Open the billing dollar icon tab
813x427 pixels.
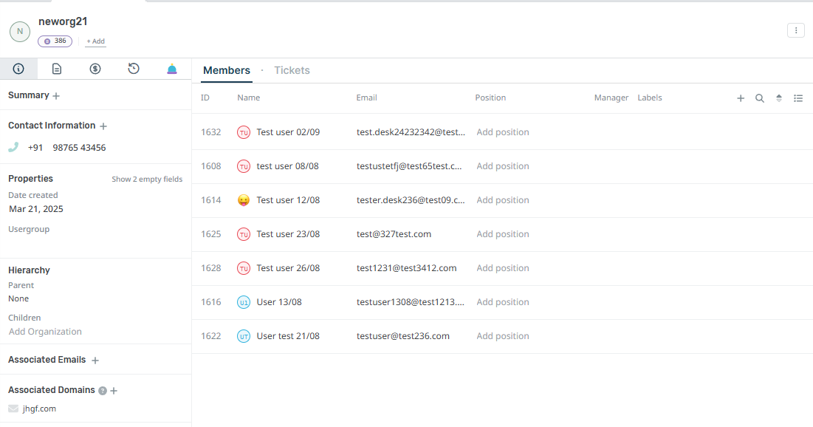coord(95,69)
